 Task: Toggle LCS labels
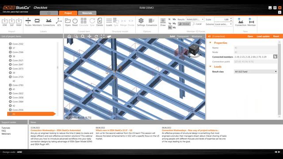[x=59, y=22]
